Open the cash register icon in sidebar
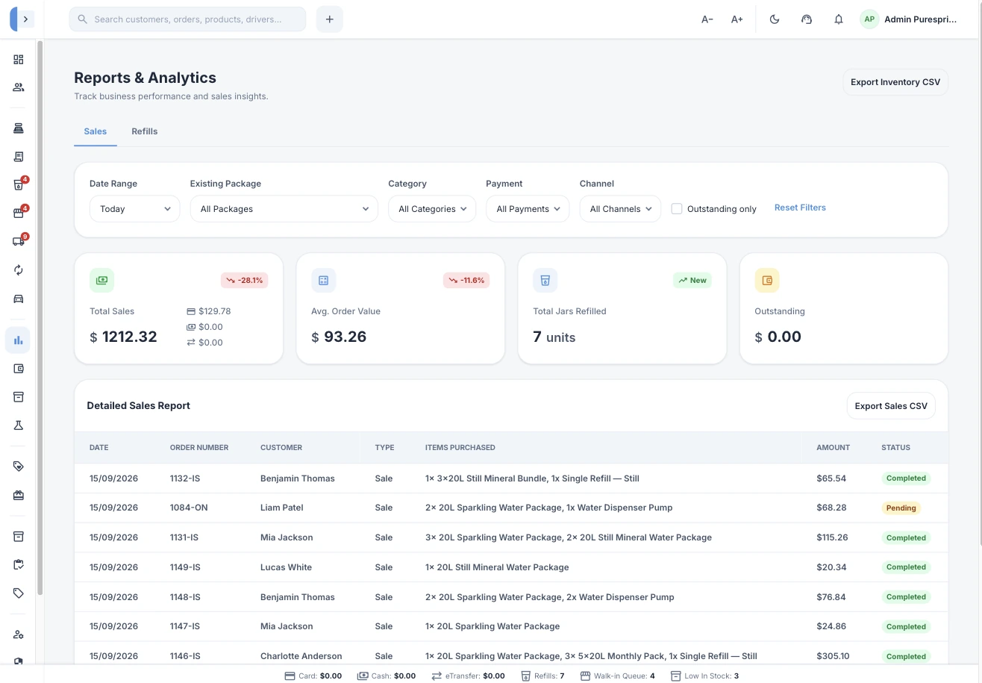982x683 pixels. click(19, 128)
